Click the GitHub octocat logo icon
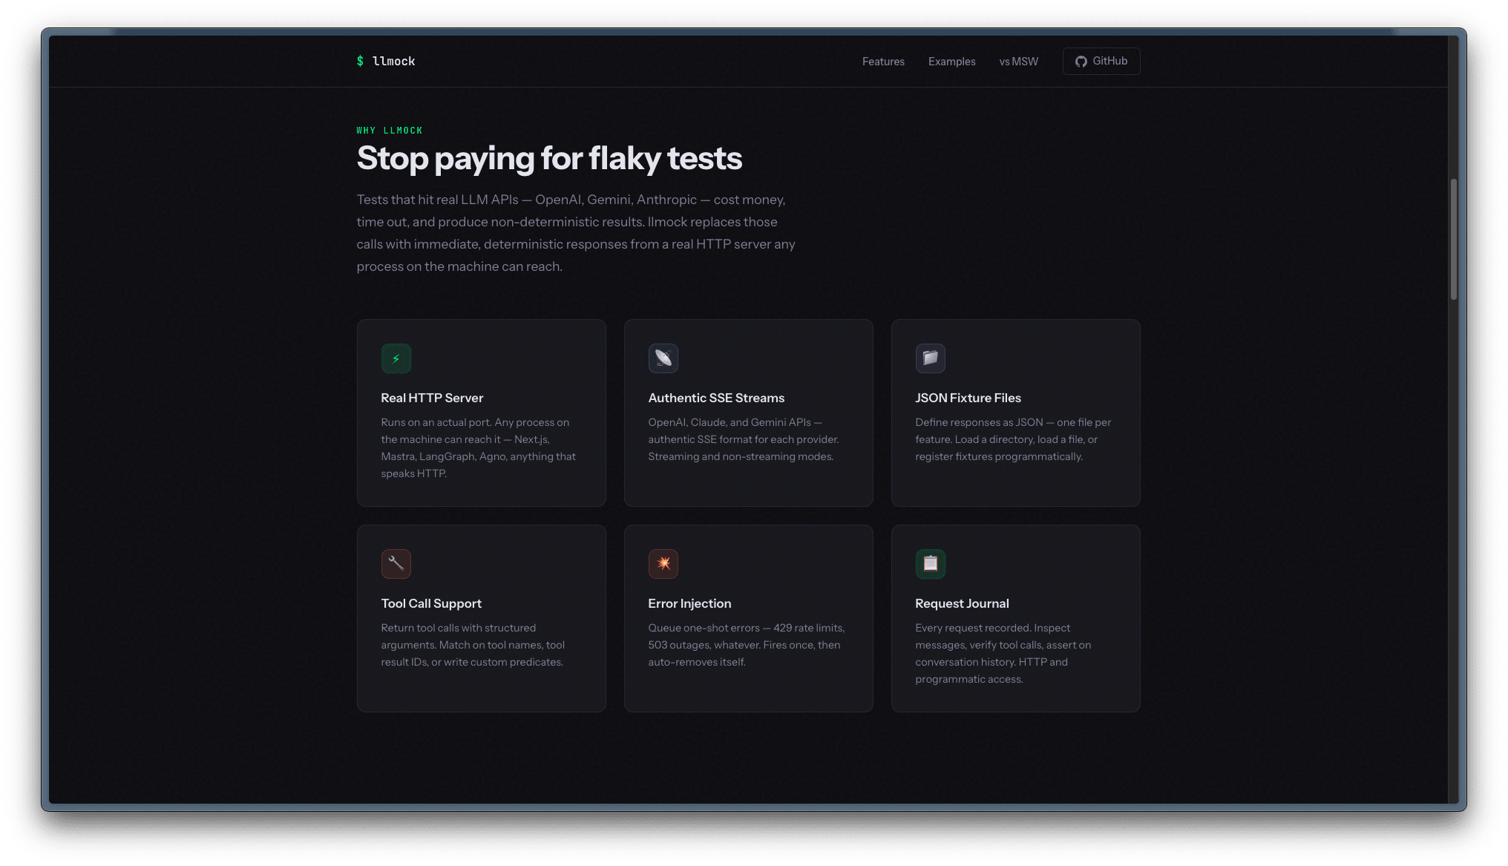 tap(1081, 62)
